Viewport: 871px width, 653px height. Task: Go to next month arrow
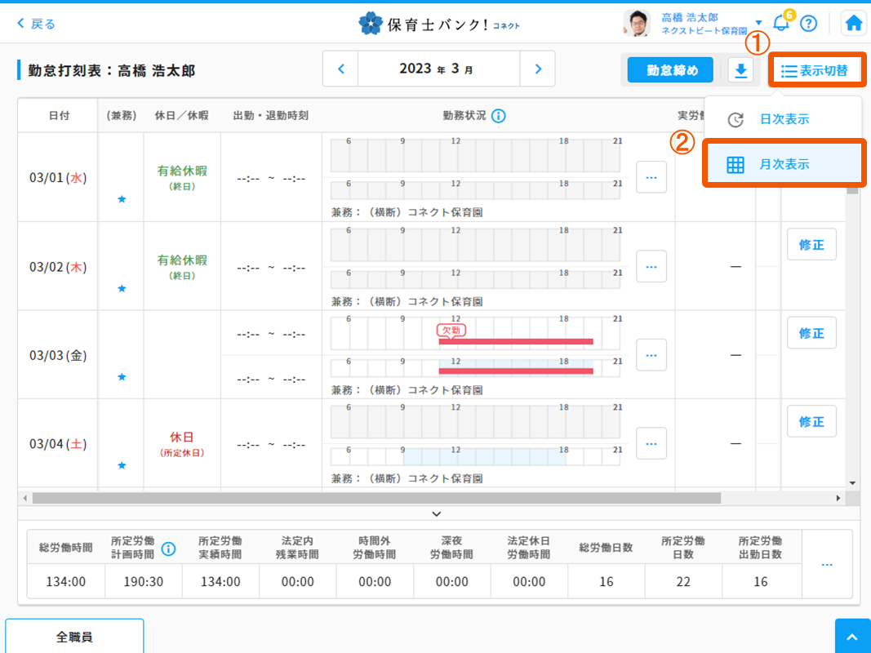click(537, 69)
